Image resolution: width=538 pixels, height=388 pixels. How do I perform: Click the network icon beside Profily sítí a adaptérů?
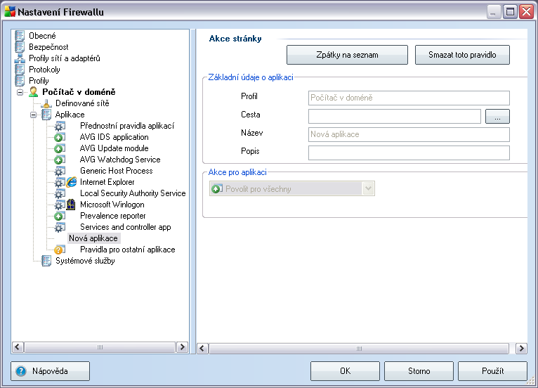coord(20,58)
